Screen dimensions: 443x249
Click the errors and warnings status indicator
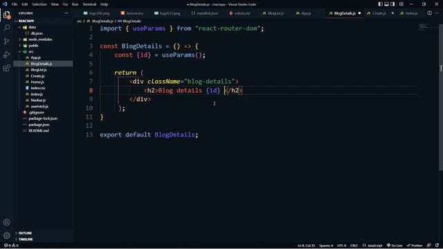11,246
